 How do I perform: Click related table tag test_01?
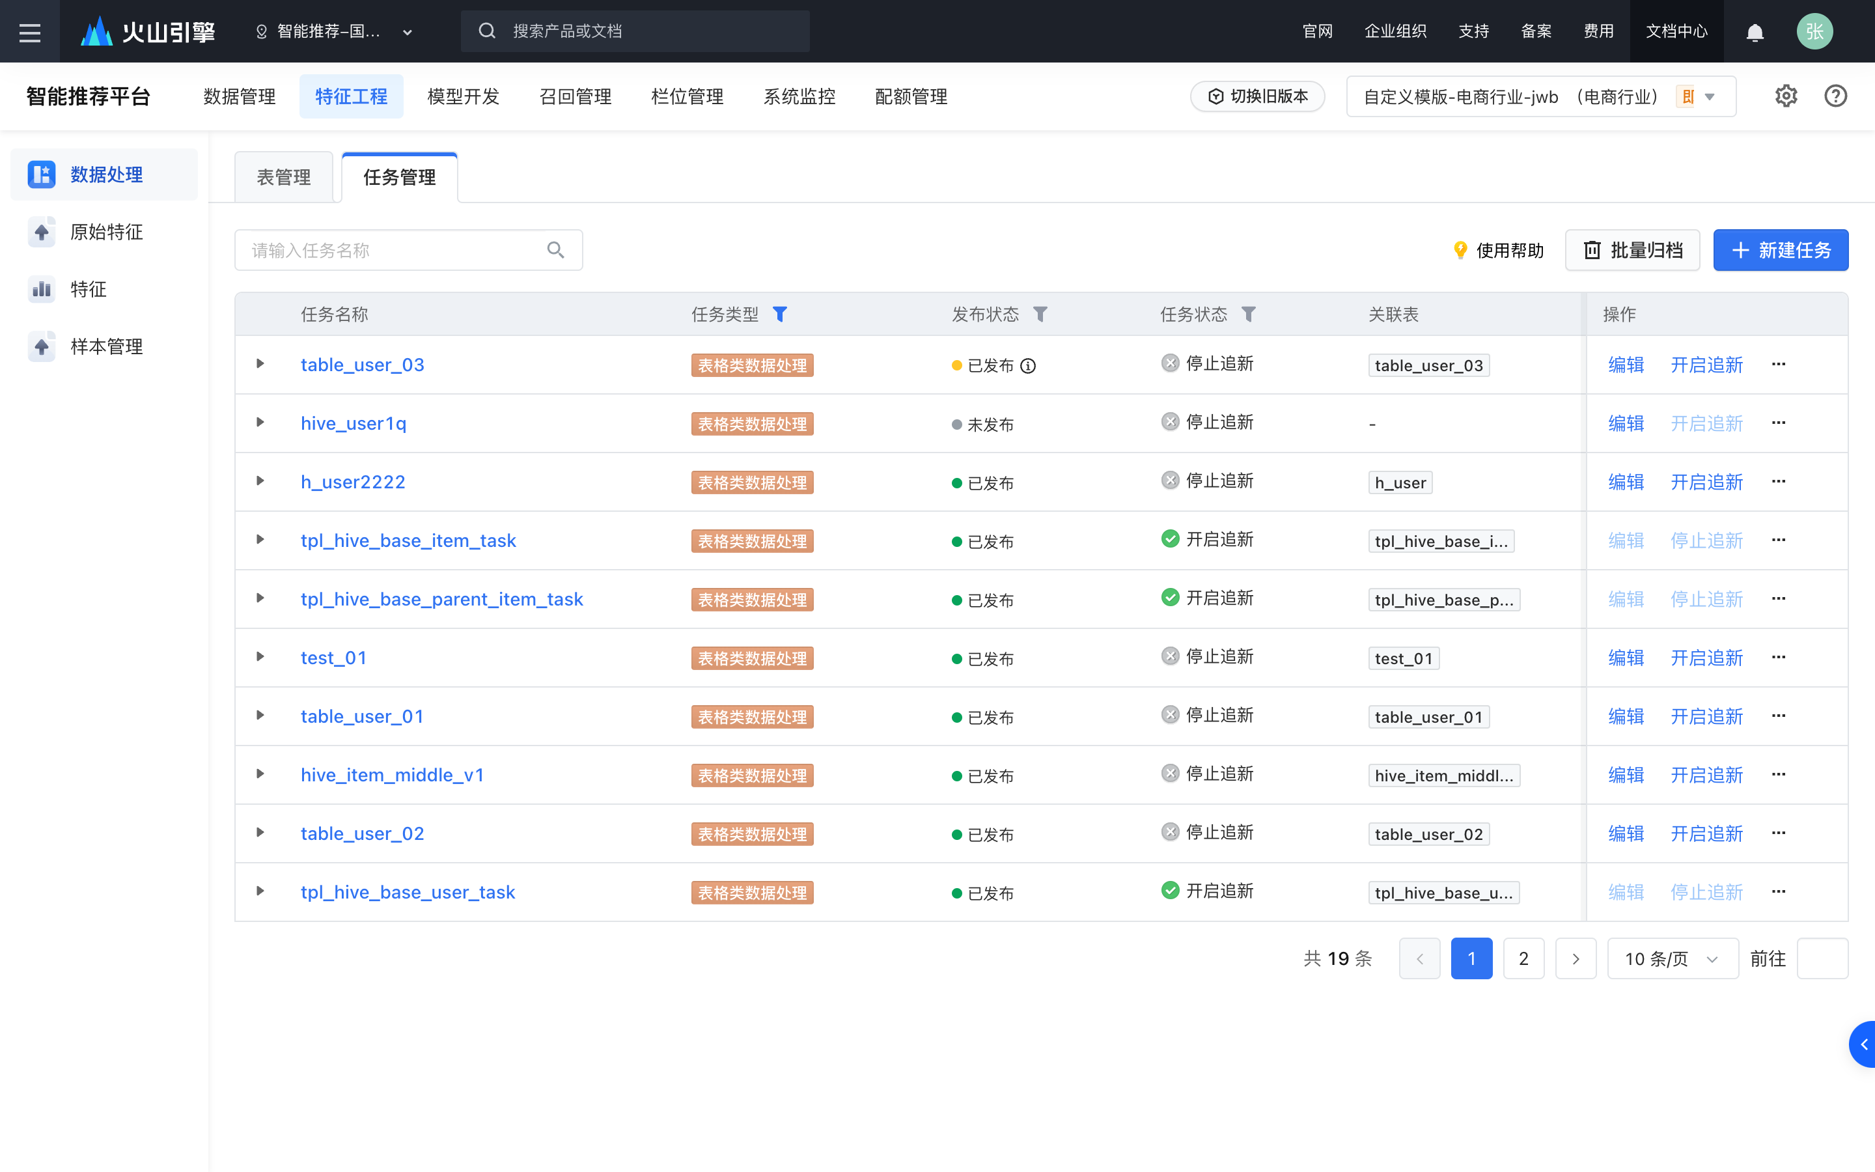tap(1403, 658)
